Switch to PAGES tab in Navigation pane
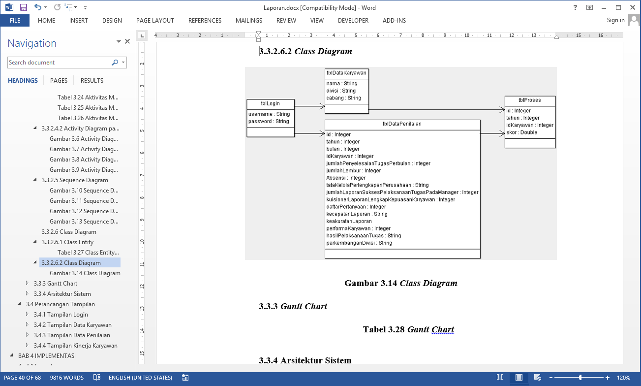 59,81
